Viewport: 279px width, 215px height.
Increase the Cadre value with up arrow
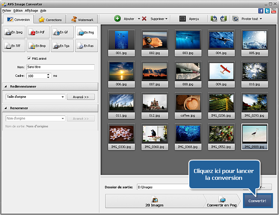(x=48, y=74)
